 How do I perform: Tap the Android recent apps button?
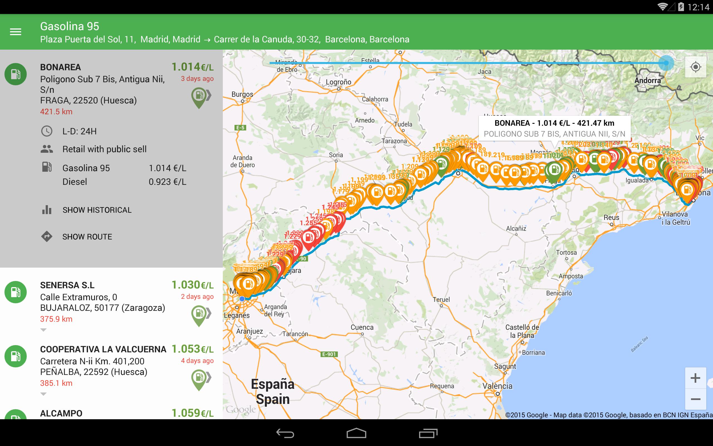[428, 433]
